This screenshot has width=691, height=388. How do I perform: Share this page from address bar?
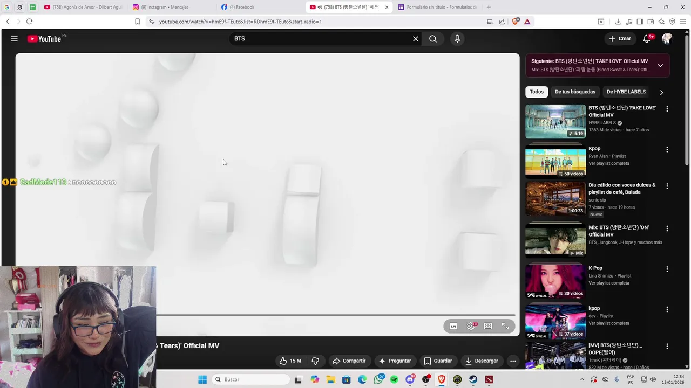click(502, 22)
